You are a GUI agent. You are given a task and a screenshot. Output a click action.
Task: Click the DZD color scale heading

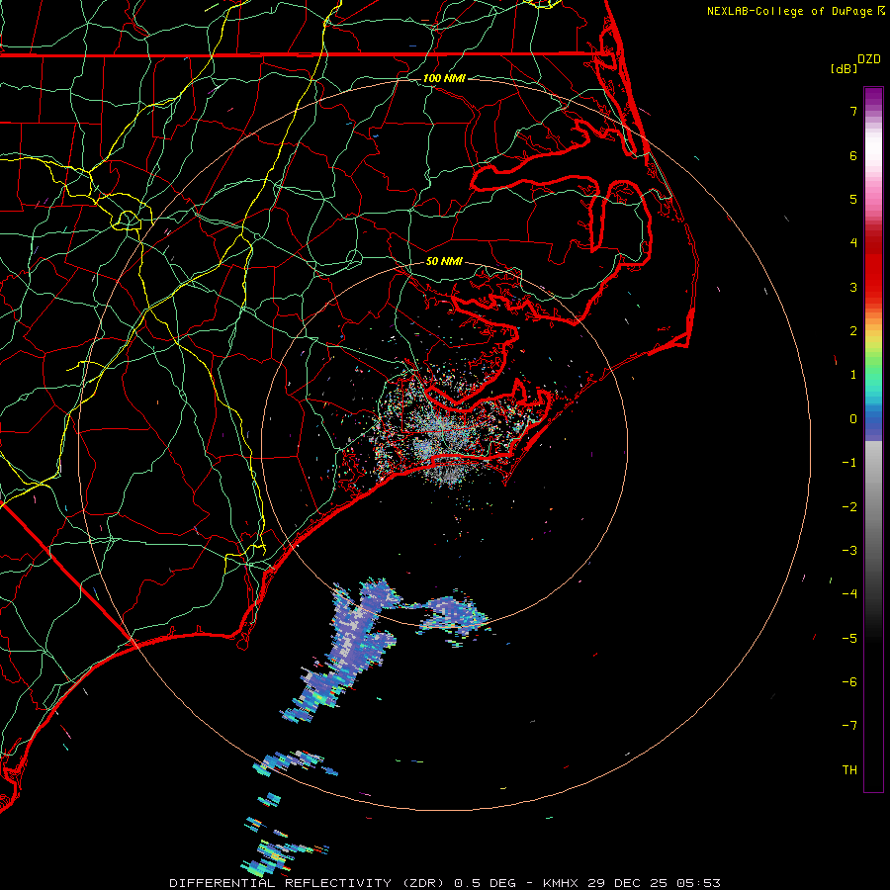tap(869, 59)
